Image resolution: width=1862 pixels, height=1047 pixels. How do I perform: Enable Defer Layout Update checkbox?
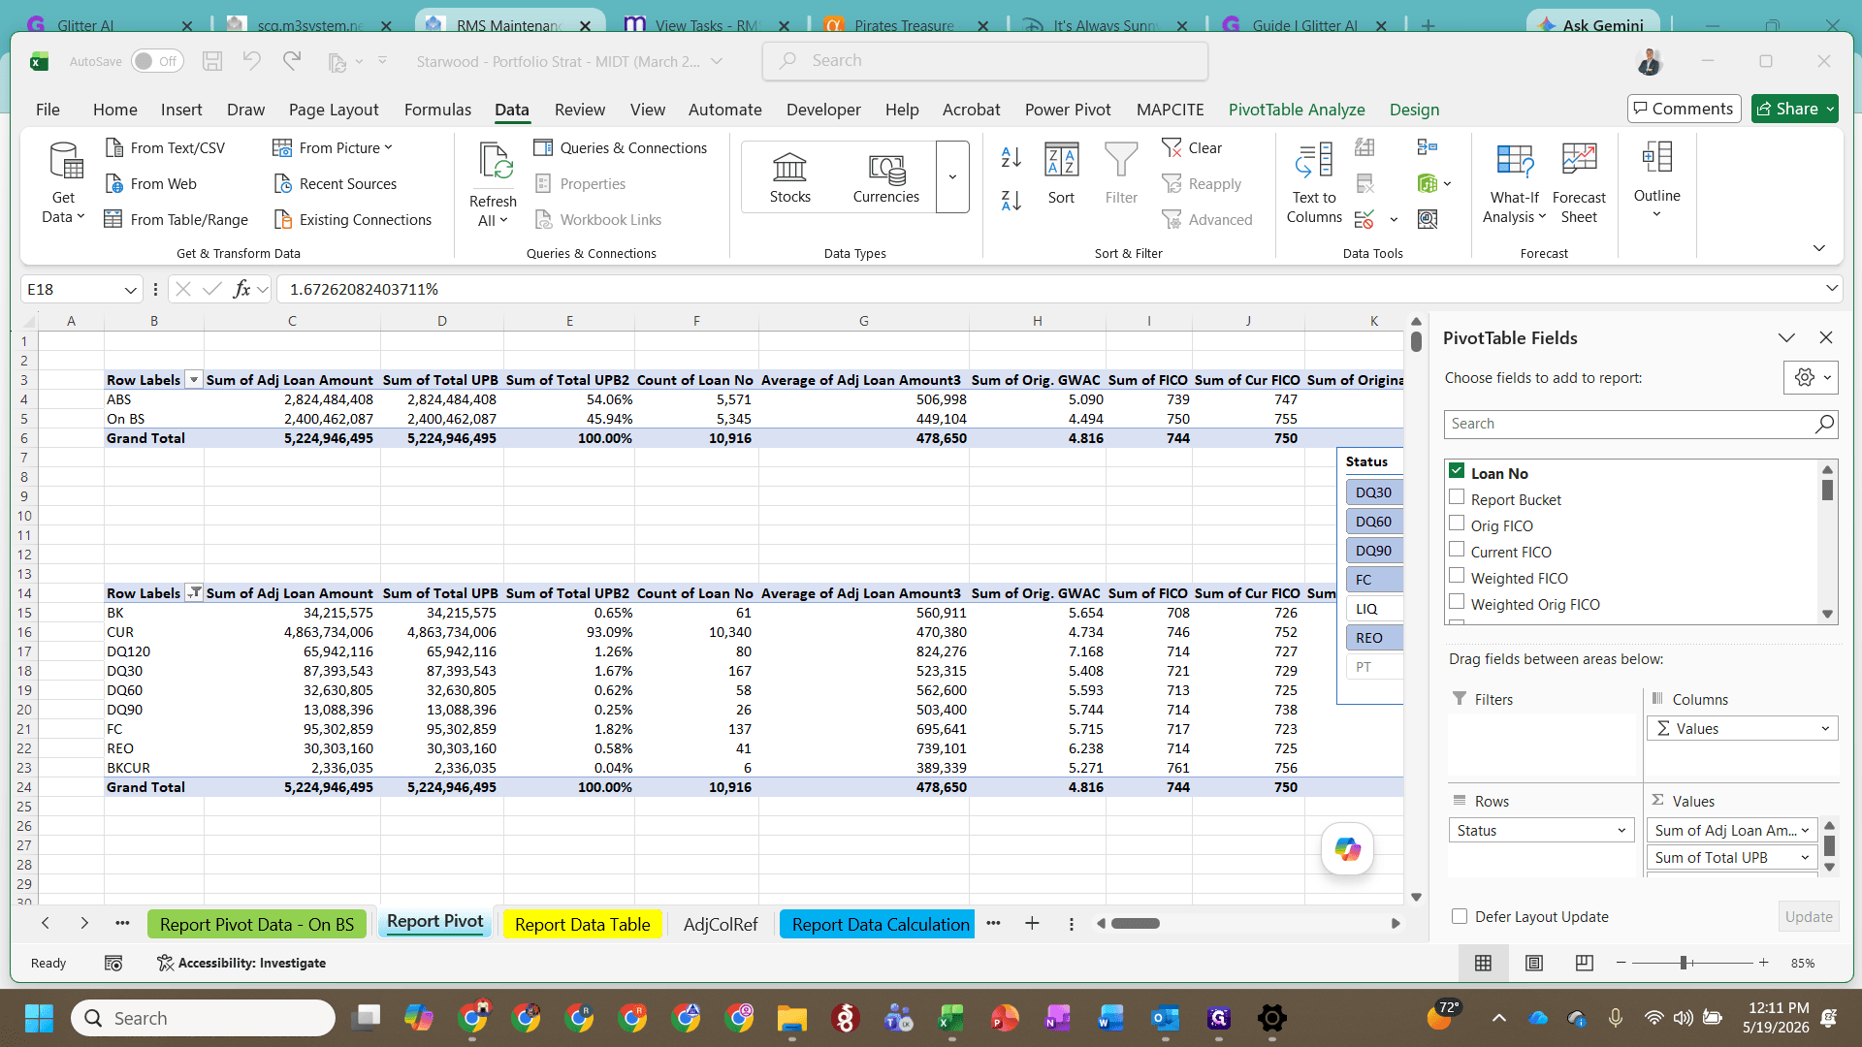(x=1459, y=916)
